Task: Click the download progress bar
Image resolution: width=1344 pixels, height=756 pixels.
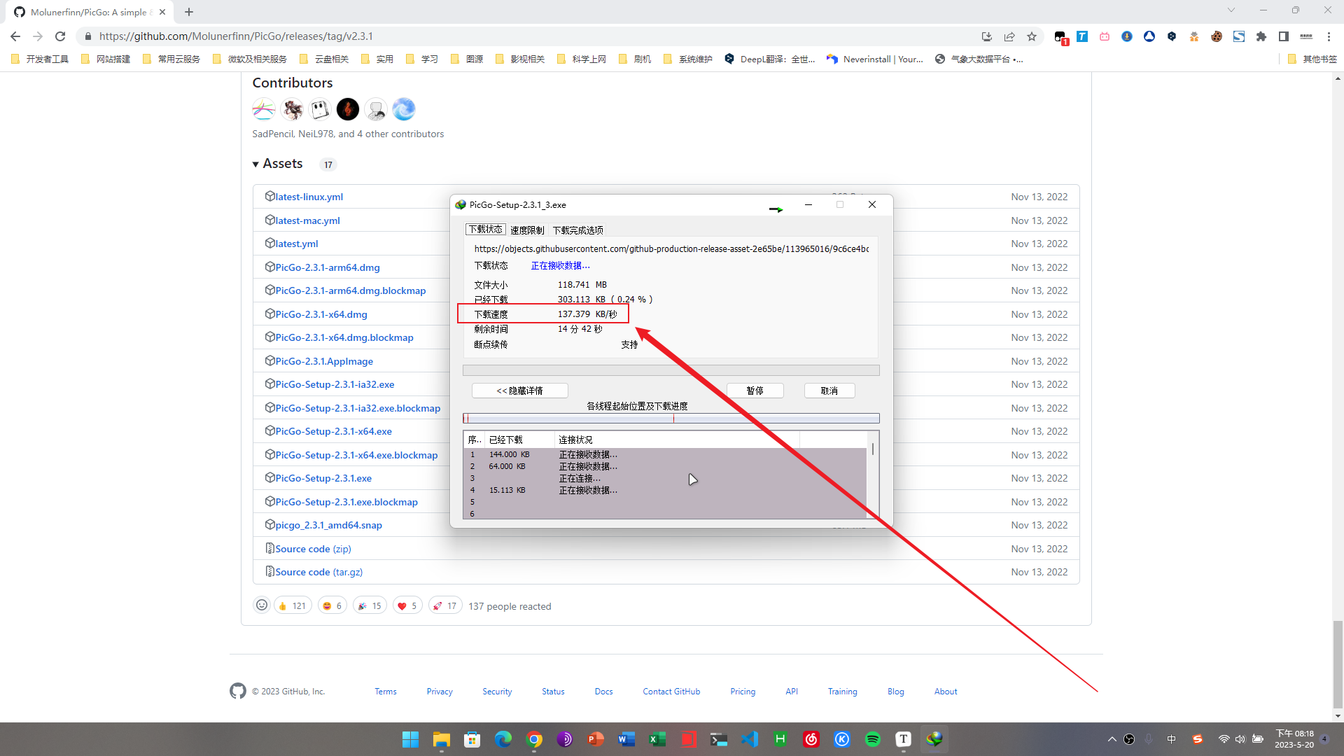Action: click(671, 370)
